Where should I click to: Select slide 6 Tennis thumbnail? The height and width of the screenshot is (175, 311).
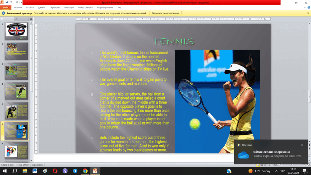[x=17, y=131]
